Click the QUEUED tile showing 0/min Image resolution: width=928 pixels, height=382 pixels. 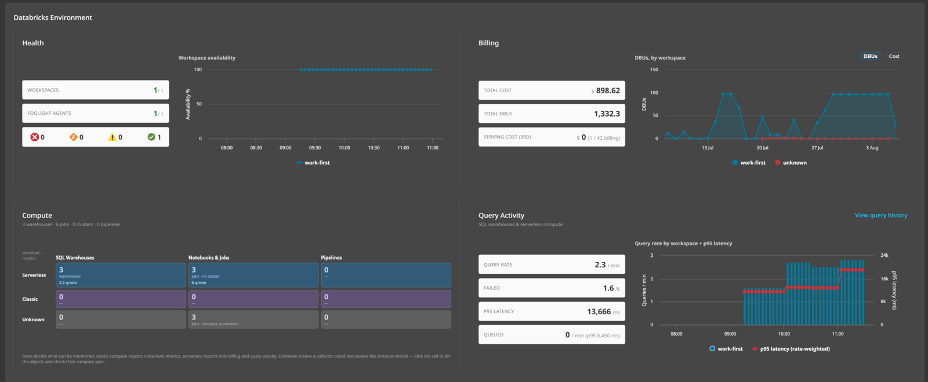point(552,334)
